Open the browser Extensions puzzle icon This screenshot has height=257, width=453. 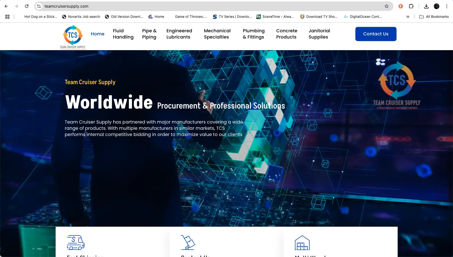pos(411,6)
